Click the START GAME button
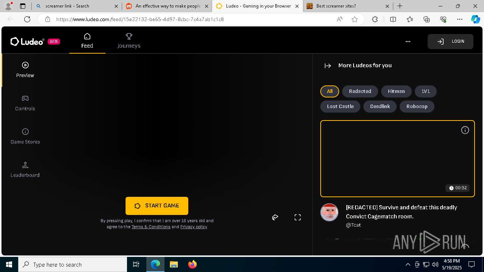The height and width of the screenshot is (272, 484). pyautogui.click(x=157, y=206)
